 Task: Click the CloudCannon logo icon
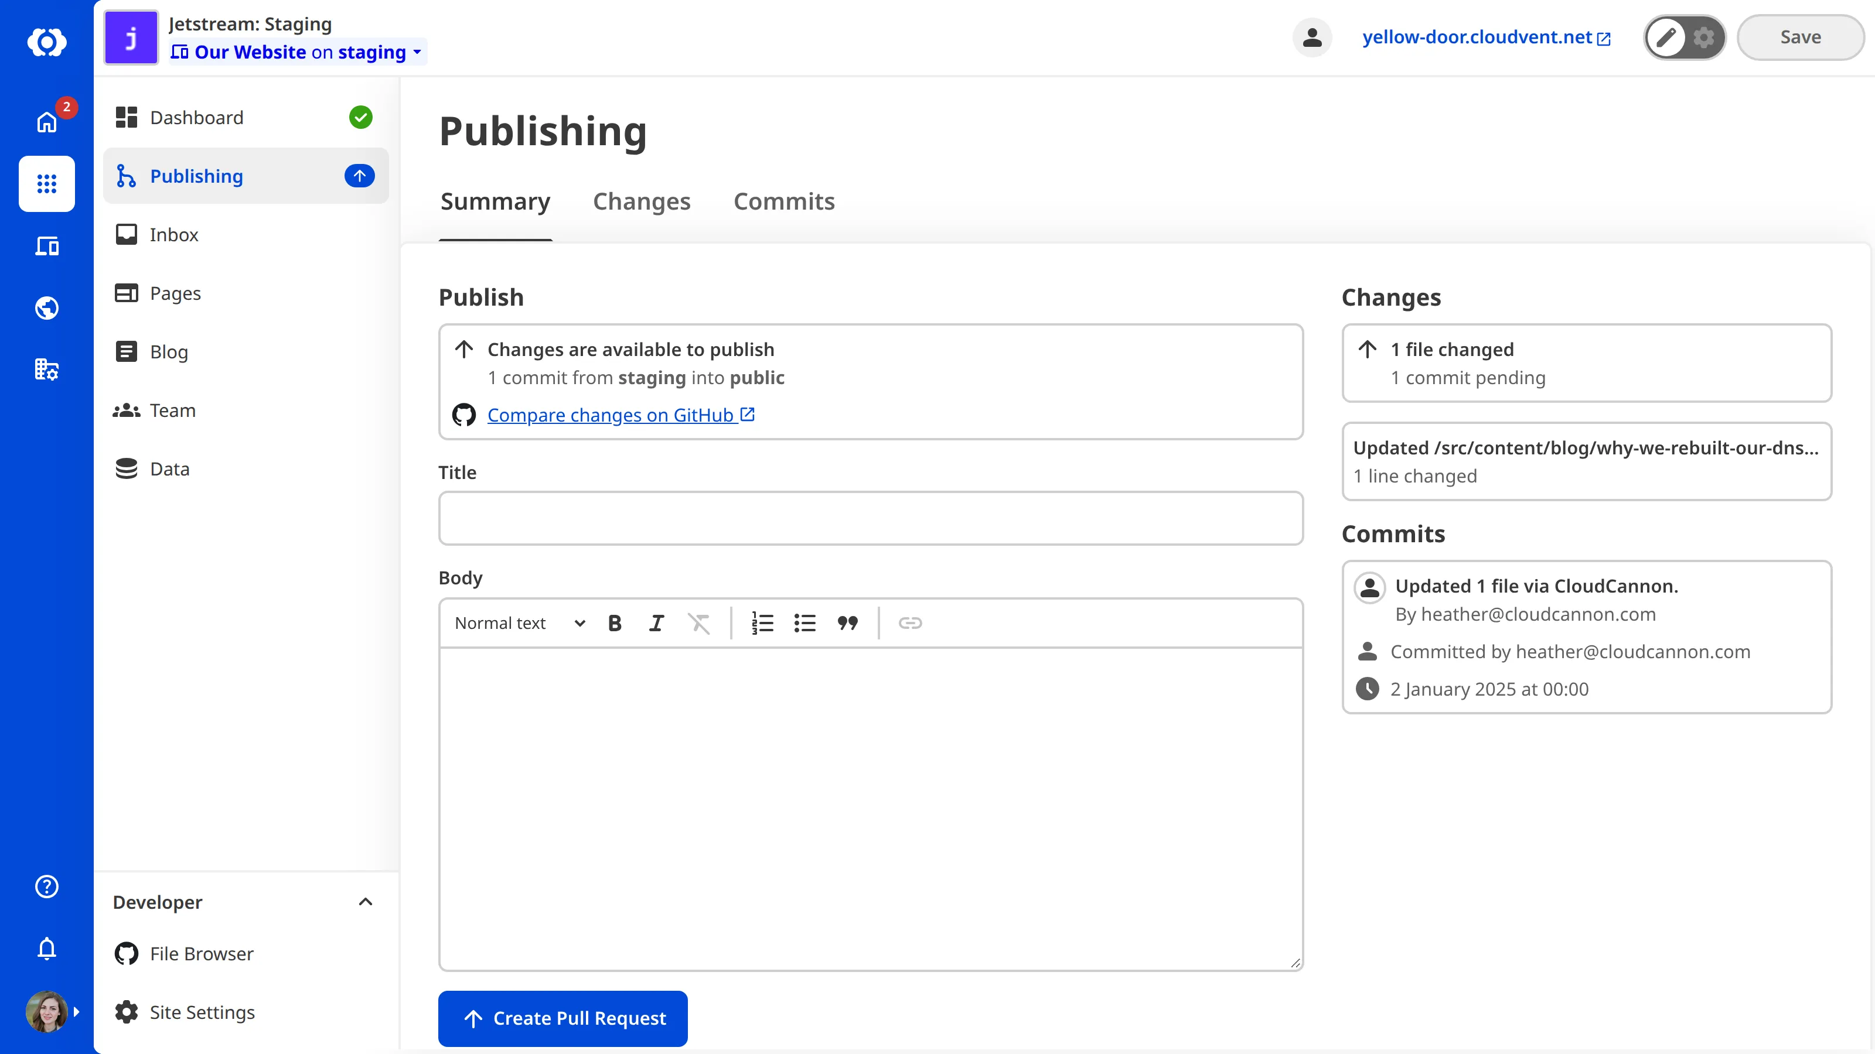[x=47, y=42]
